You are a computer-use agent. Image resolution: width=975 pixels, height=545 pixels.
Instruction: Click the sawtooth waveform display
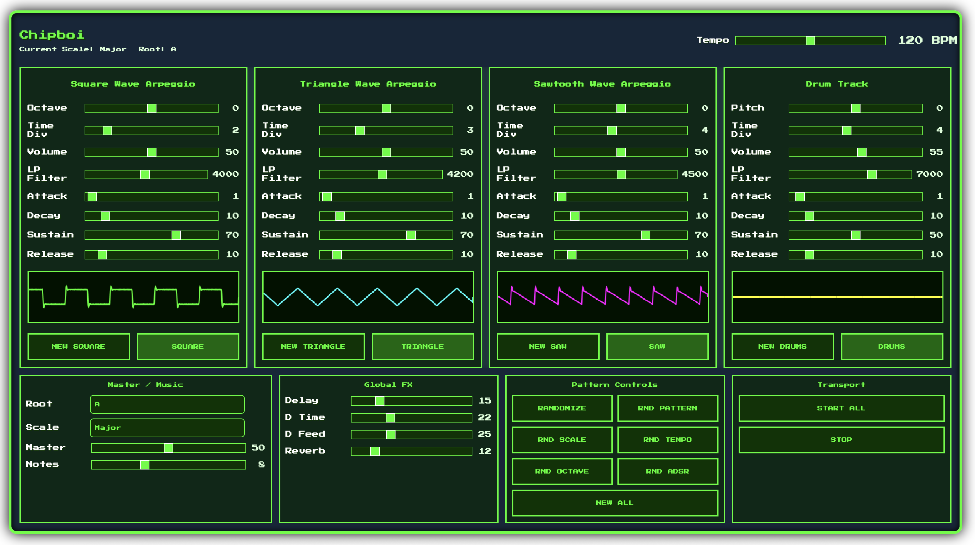click(603, 297)
